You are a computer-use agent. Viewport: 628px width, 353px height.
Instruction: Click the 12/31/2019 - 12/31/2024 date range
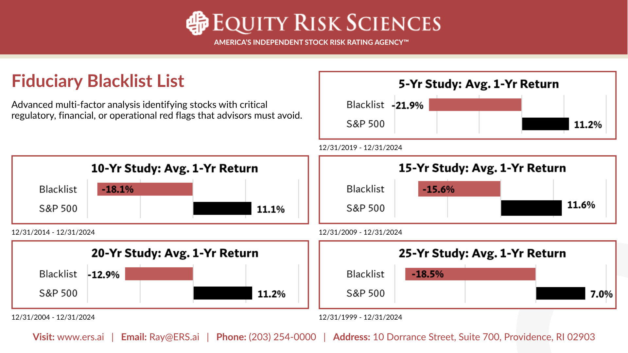(x=360, y=148)
